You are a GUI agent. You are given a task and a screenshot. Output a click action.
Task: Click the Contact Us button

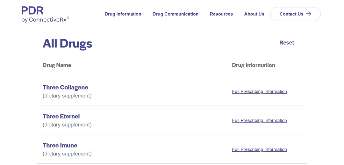tap(295, 14)
